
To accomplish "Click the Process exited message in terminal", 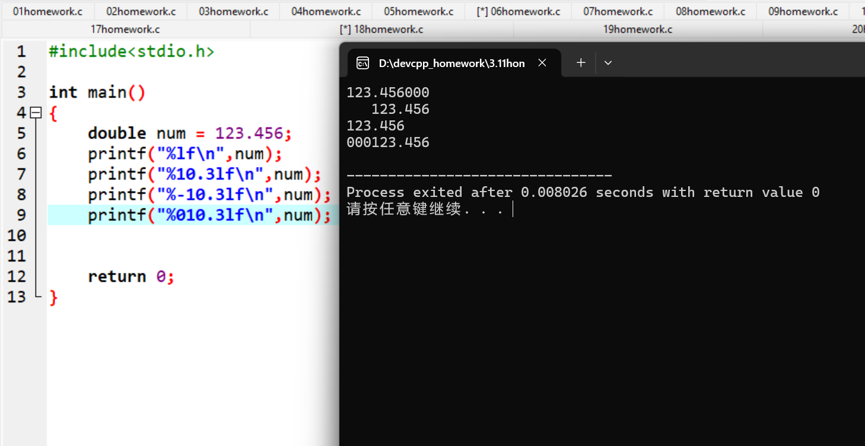I will [583, 192].
